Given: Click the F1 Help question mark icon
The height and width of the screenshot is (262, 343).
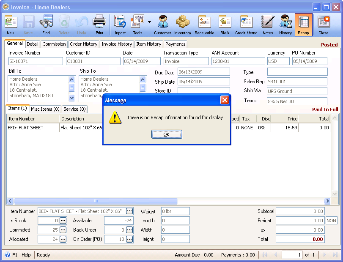Looking at the screenshot, I should [8, 255].
